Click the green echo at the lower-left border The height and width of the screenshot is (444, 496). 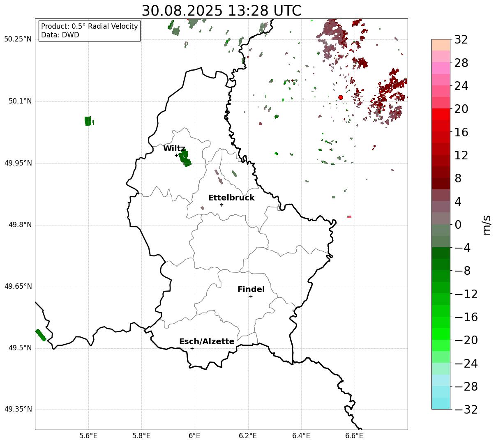pyautogui.click(x=41, y=335)
